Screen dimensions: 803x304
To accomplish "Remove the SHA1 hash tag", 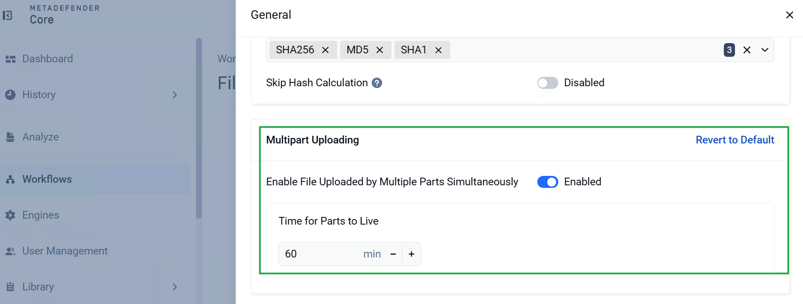I will coord(438,50).
